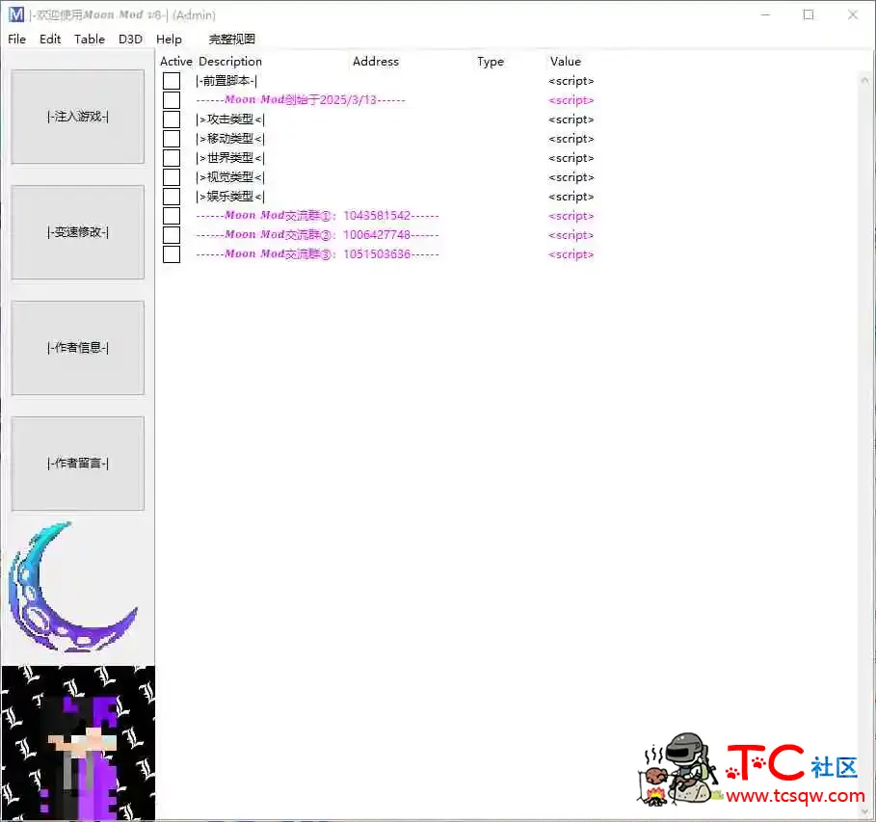Viewport: 876px width, 822px height.
Task: Toggle checkbox for 交流群① 1043581542
Action: click(x=172, y=216)
